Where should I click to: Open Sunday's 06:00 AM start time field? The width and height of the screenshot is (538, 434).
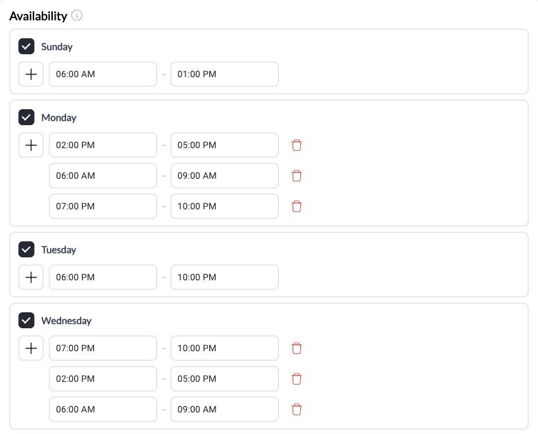pos(103,74)
